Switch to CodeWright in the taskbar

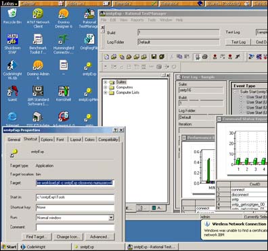click(x=45, y=247)
